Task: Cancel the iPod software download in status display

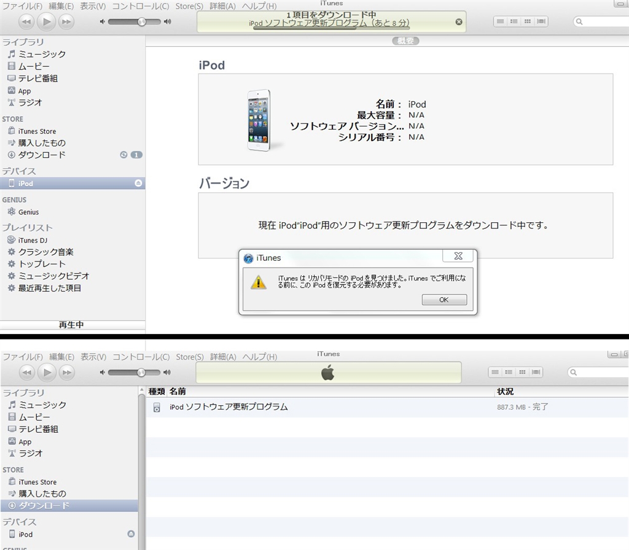Action: point(459,22)
